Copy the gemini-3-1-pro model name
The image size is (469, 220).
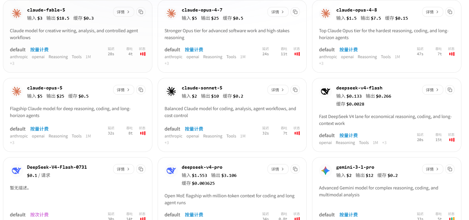(450, 169)
